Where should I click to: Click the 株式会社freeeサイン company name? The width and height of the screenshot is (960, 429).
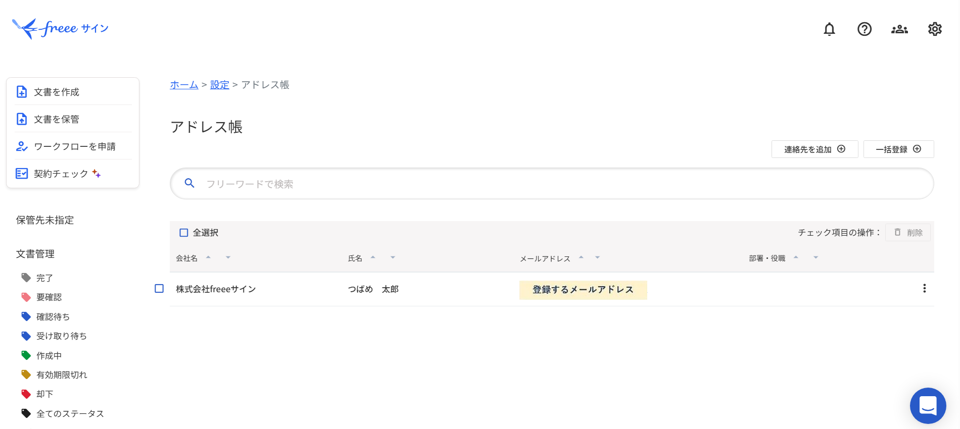click(x=216, y=289)
